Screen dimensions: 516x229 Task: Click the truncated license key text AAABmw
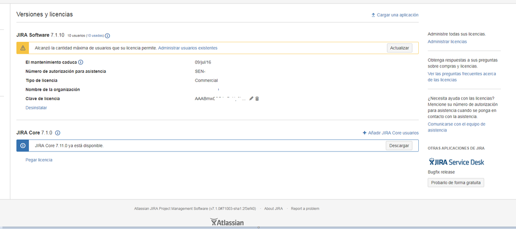coord(220,99)
